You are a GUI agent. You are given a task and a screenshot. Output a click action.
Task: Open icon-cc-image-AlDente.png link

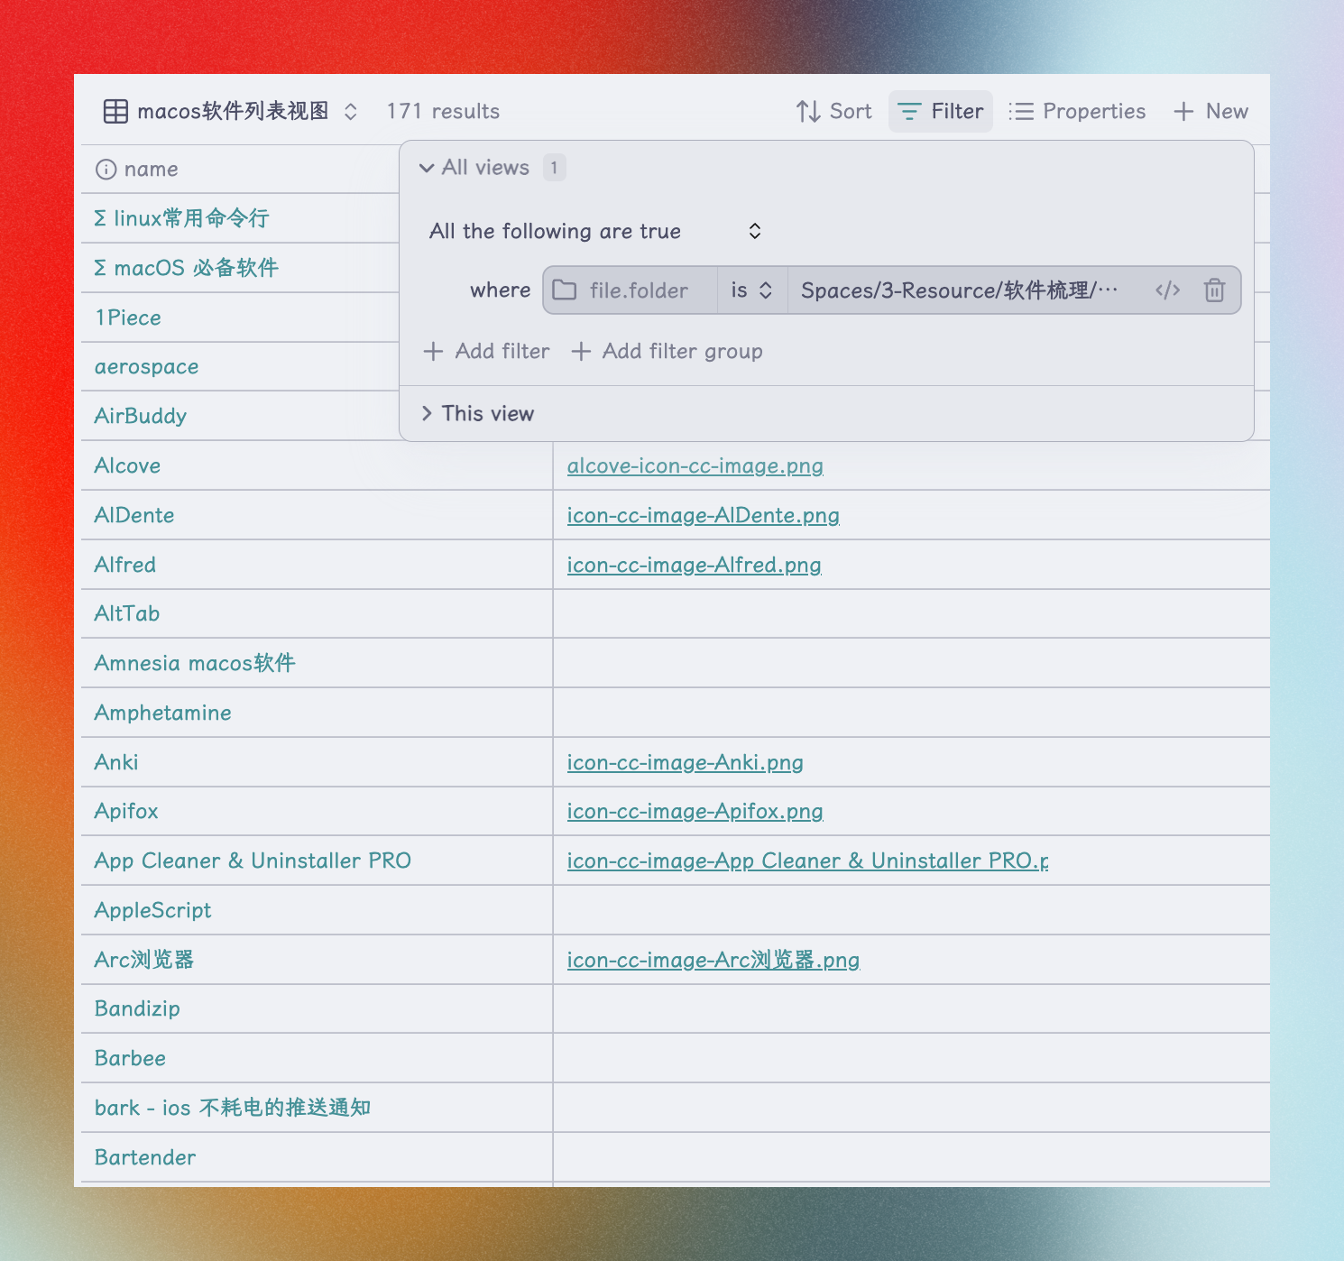tap(703, 515)
